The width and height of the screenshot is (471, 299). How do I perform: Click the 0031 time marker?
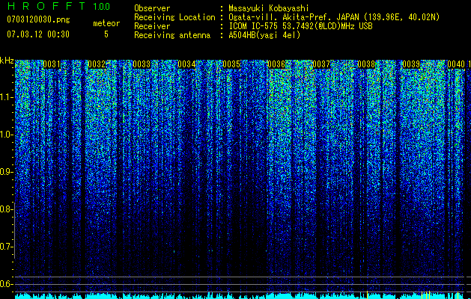click(x=52, y=64)
